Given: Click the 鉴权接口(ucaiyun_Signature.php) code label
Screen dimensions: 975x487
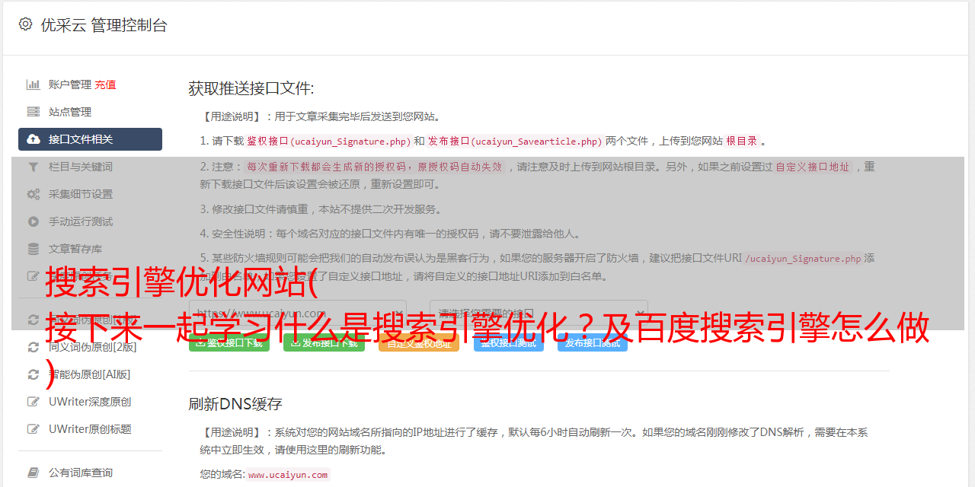Looking at the screenshot, I should pos(329,141).
